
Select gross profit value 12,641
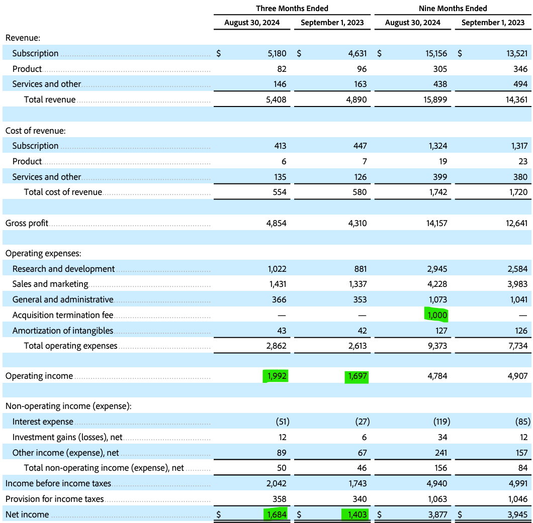coord(517,223)
